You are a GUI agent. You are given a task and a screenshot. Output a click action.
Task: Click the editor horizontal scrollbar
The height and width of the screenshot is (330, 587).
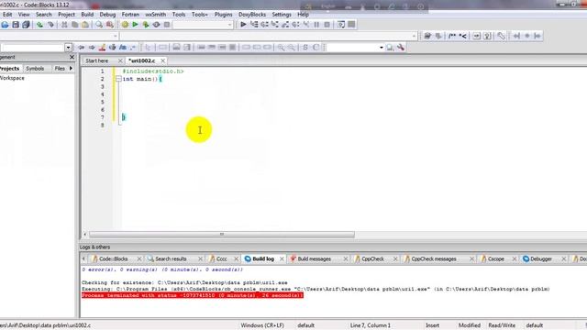point(222,235)
